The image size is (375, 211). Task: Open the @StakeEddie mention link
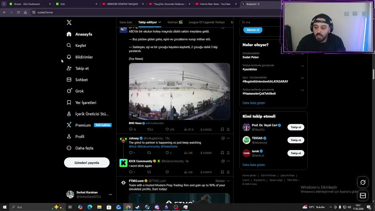coord(169,147)
